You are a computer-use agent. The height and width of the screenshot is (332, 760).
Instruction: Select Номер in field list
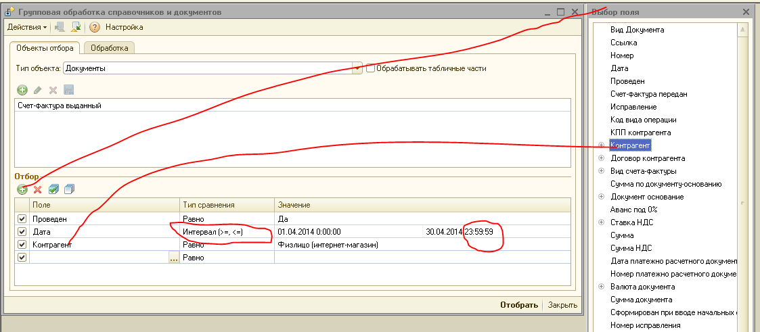pos(622,55)
